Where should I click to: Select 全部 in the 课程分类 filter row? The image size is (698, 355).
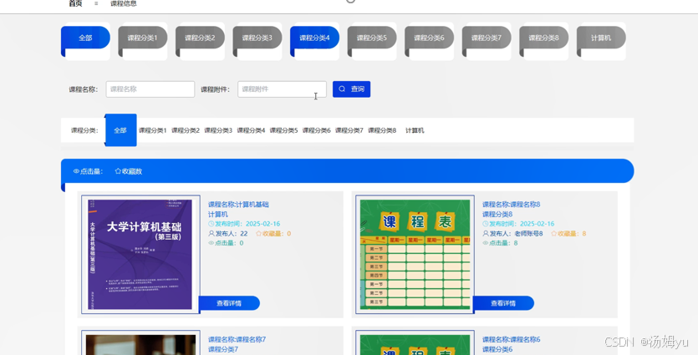120,130
